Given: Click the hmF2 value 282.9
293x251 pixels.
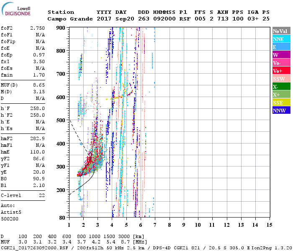Looking at the screenshot, I should point(37,138).
